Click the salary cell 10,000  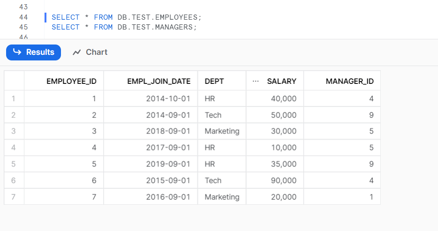tap(275, 148)
